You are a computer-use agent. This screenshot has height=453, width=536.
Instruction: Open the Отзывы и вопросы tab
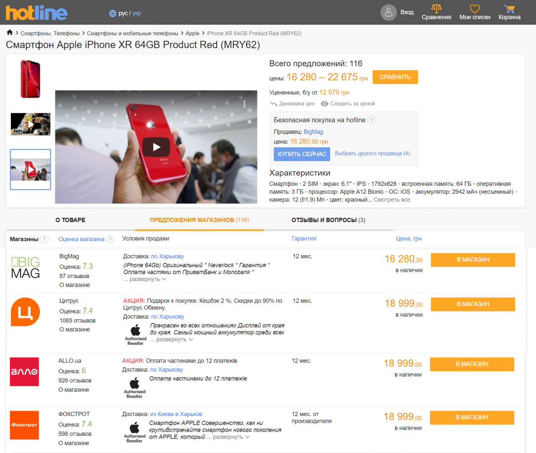328,220
